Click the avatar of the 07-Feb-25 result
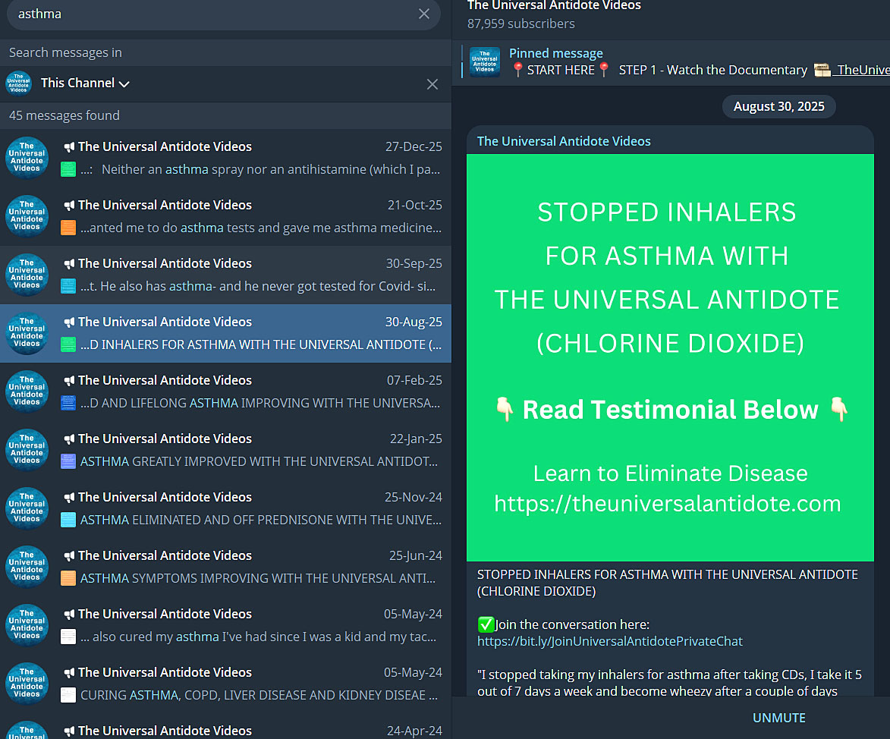This screenshot has height=739, width=890. coord(27,392)
